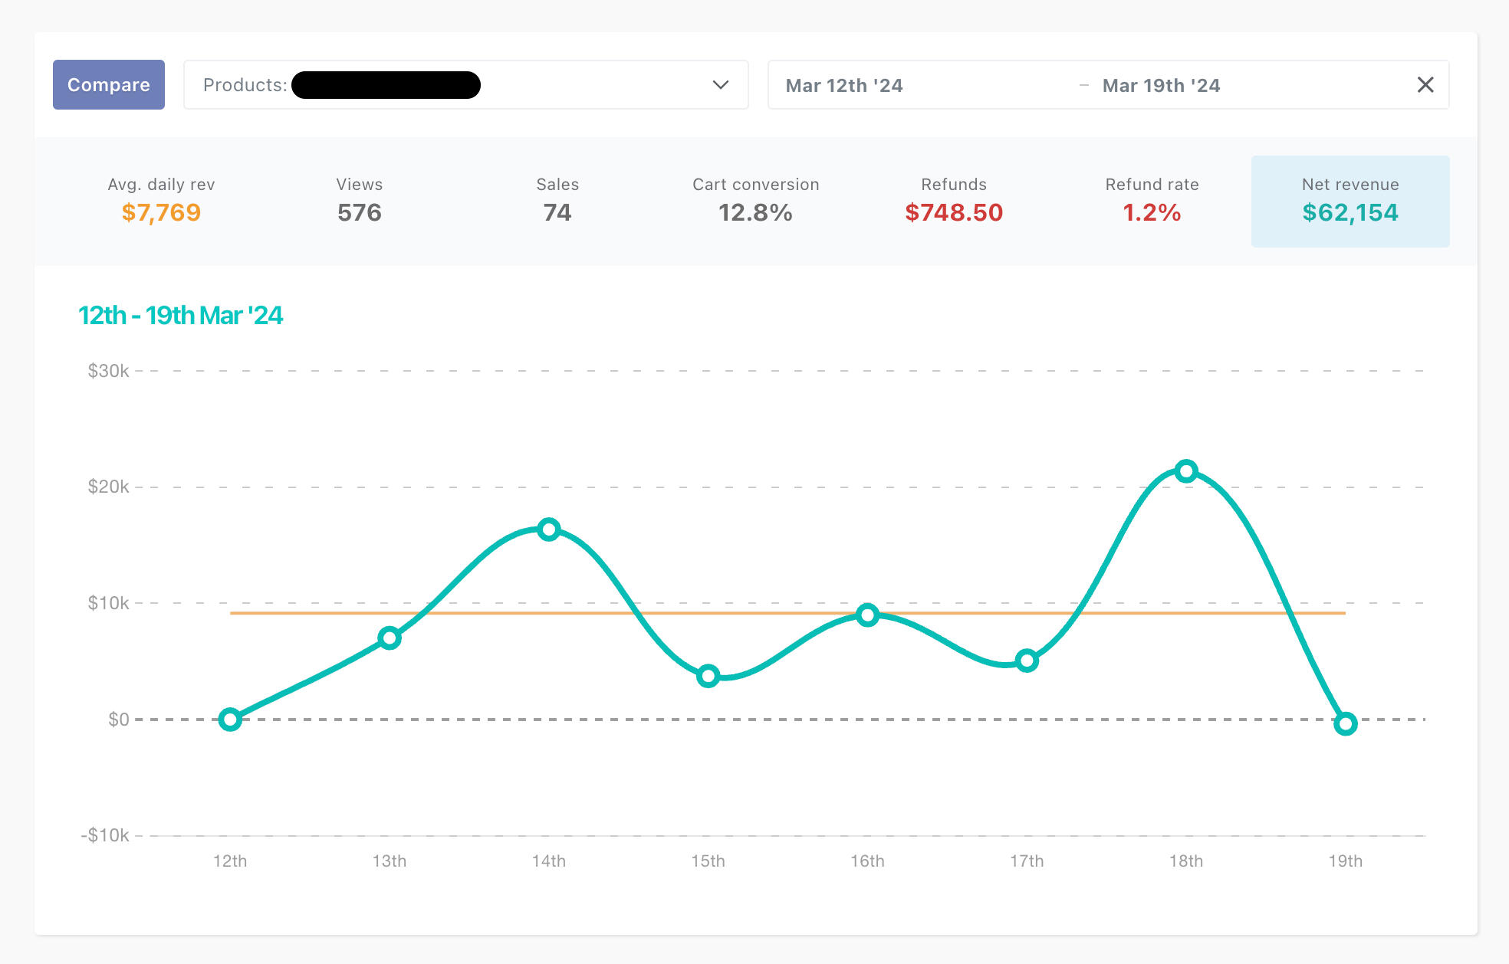Screen dimensions: 1509x964
Task: Click the Mar 19th '24 end date
Action: pyautogui.click(x=1161, y=85)
